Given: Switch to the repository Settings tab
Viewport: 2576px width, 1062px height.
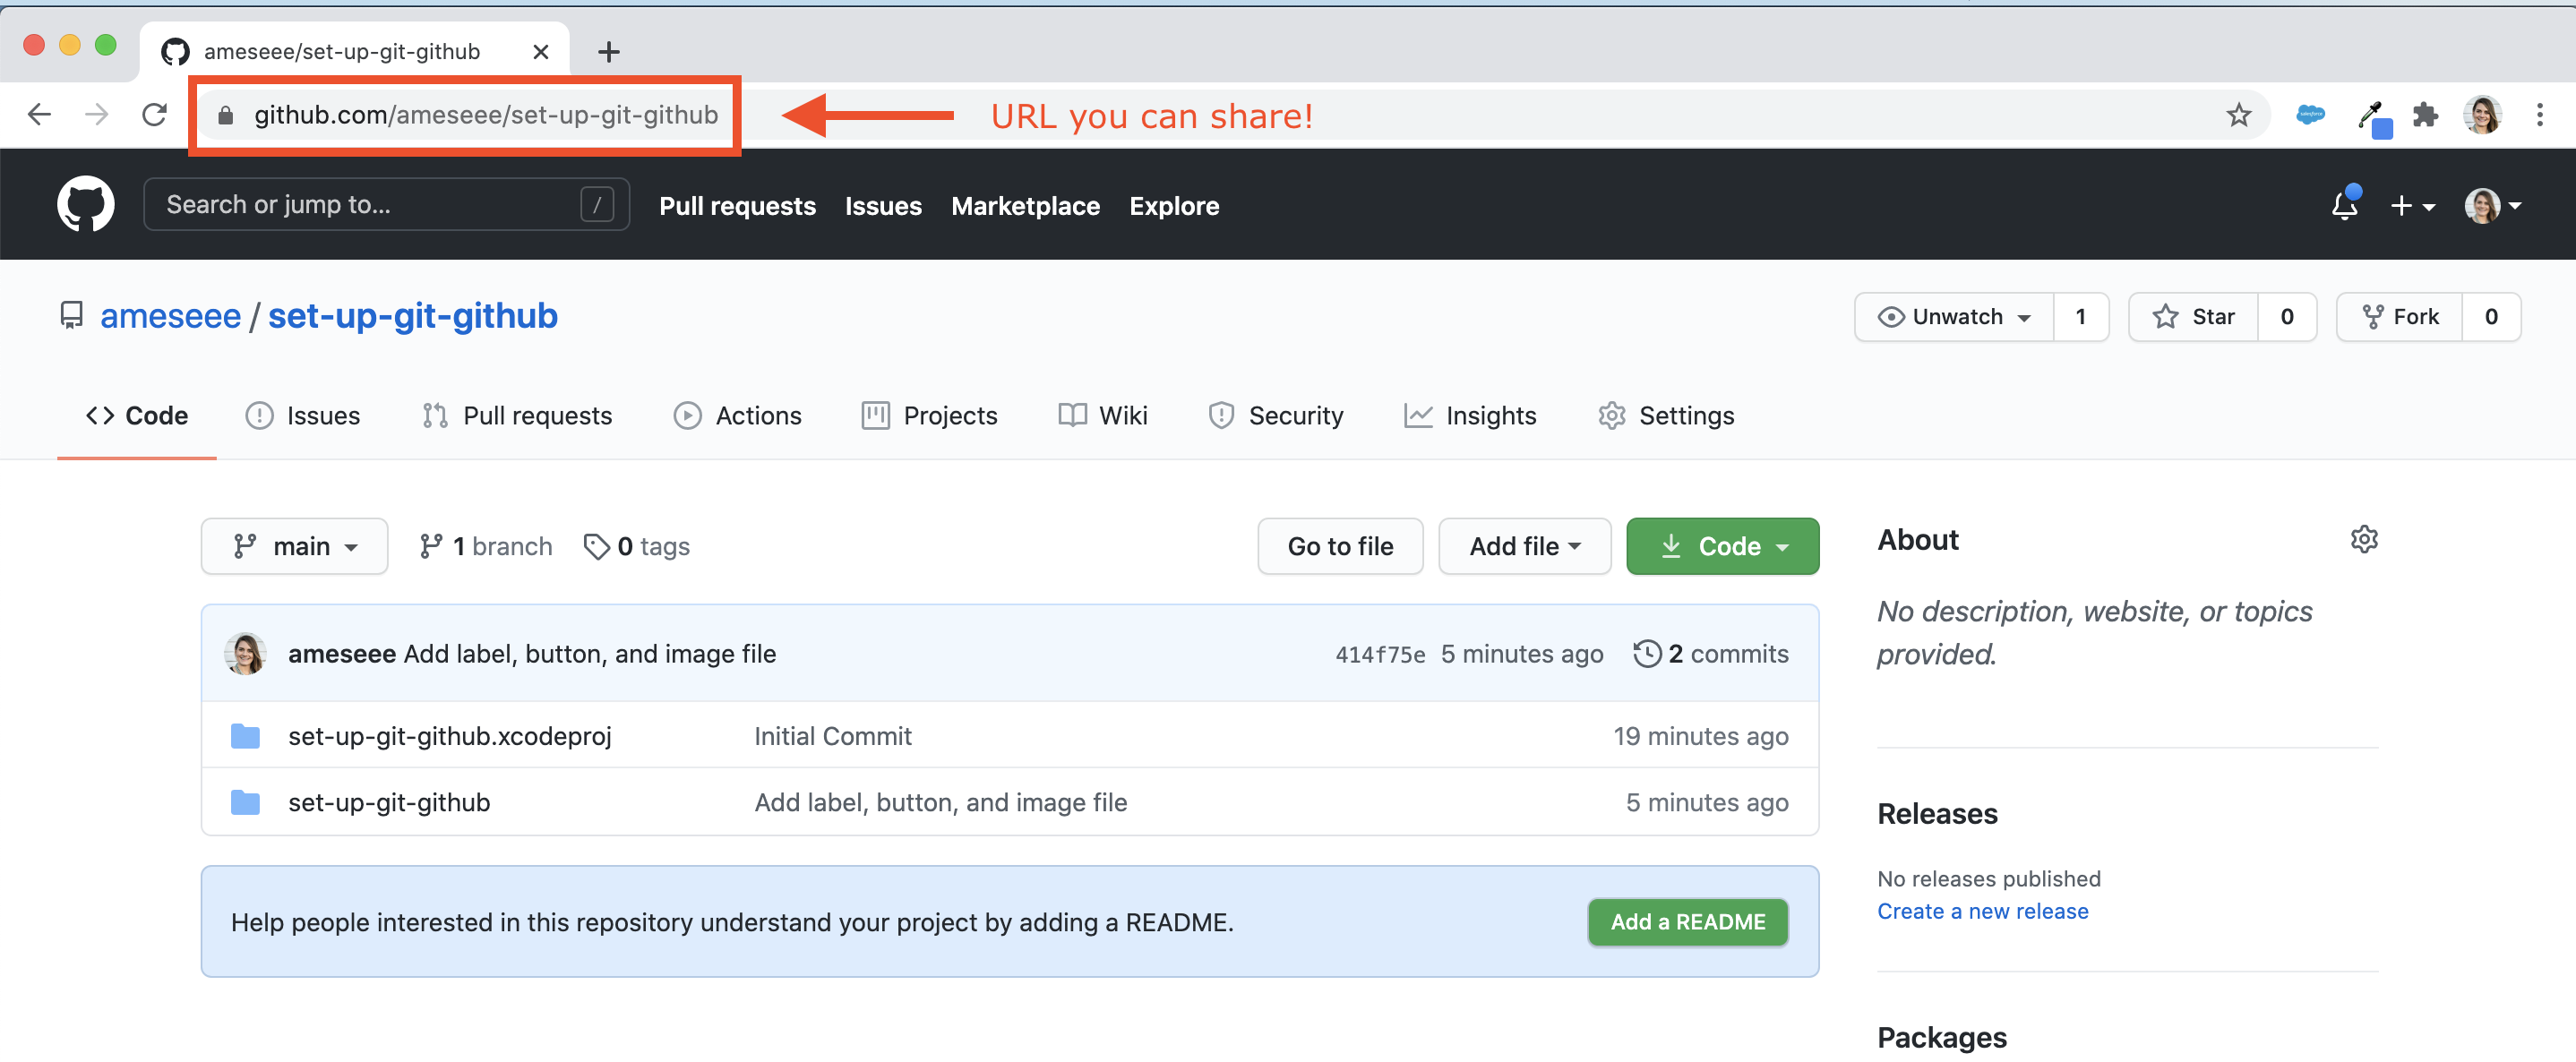Looking at the screenshot, I should pos(1666,416).
